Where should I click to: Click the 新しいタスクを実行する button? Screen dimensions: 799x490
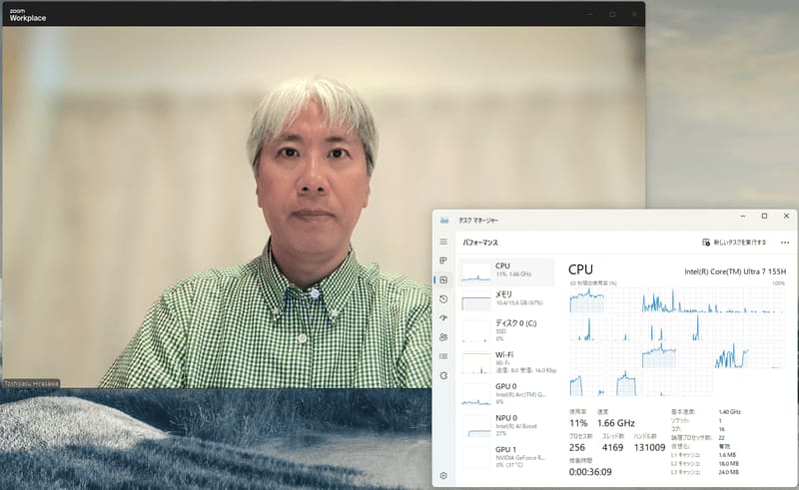734,243
